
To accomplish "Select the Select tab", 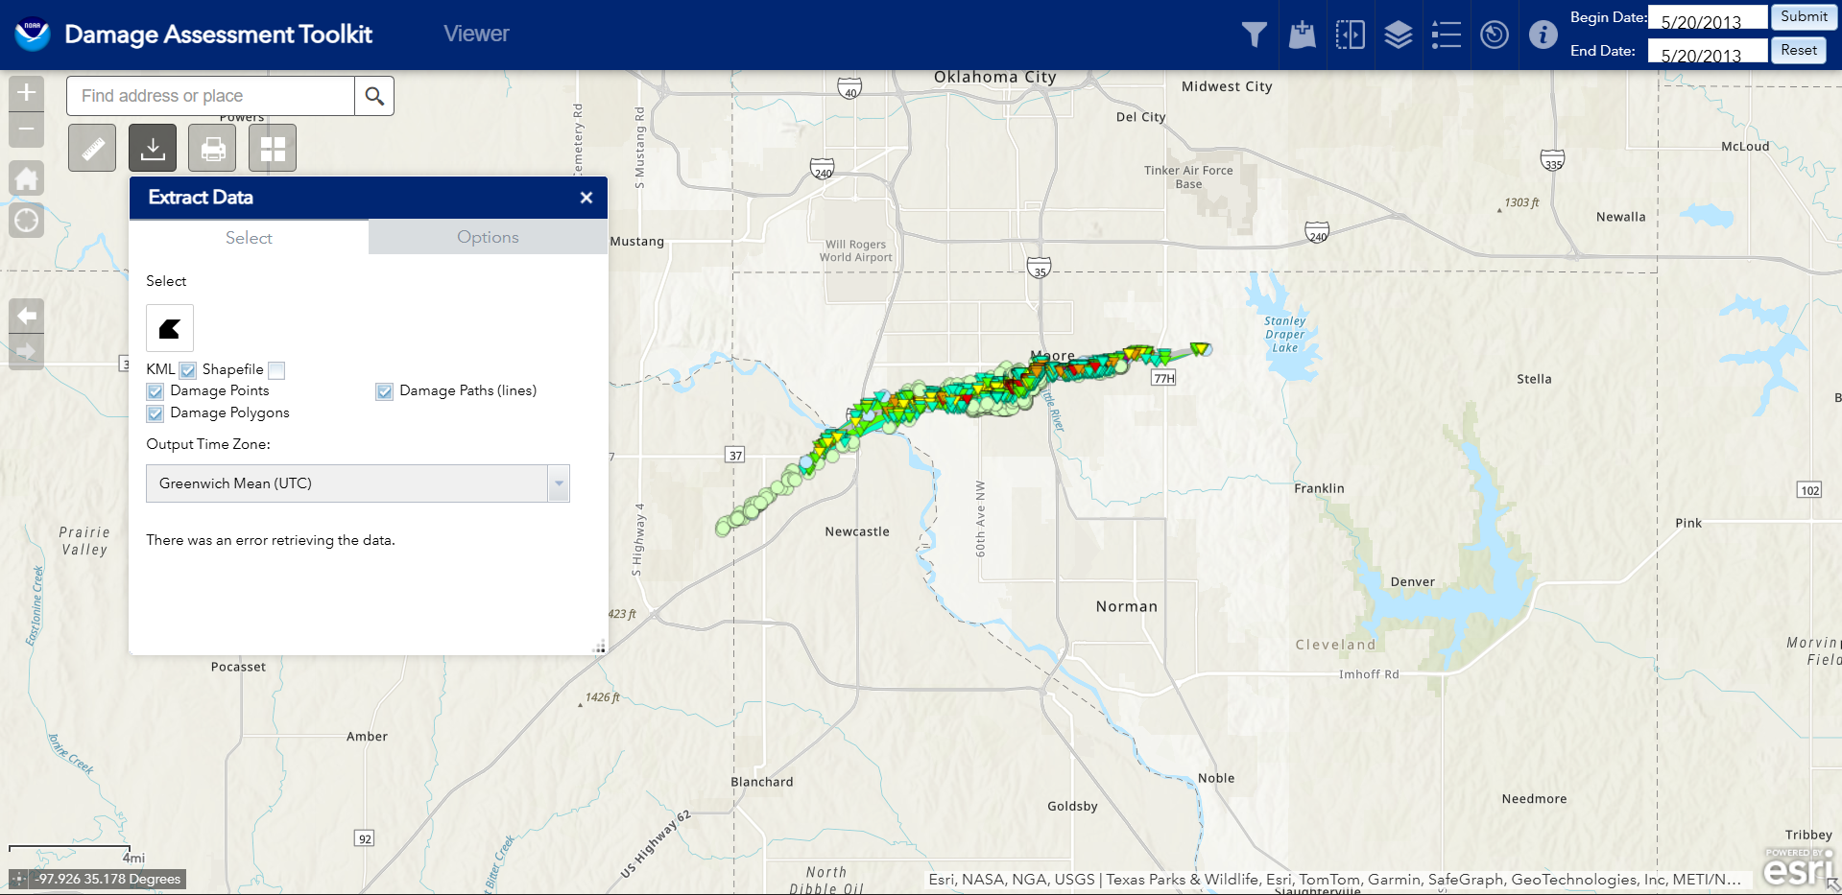I will [249, 238].
